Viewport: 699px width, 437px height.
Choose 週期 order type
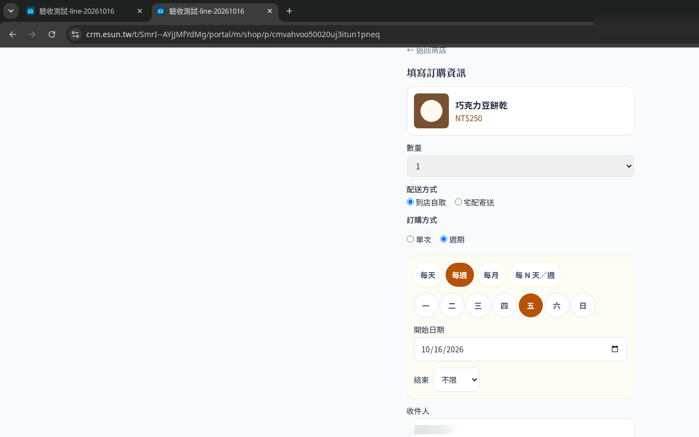point(444,239)
